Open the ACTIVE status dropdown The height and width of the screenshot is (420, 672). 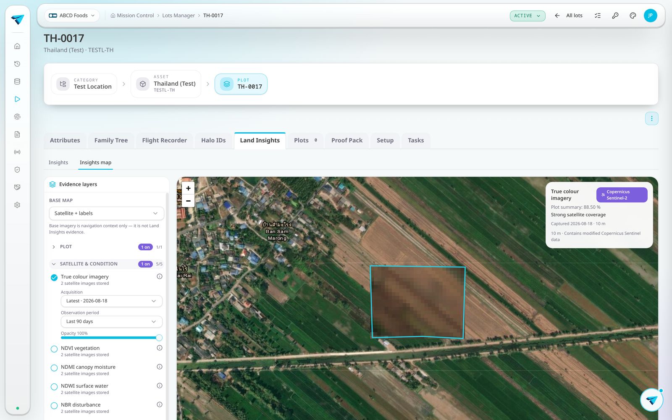pyautogui.click(x=528, y=16)
